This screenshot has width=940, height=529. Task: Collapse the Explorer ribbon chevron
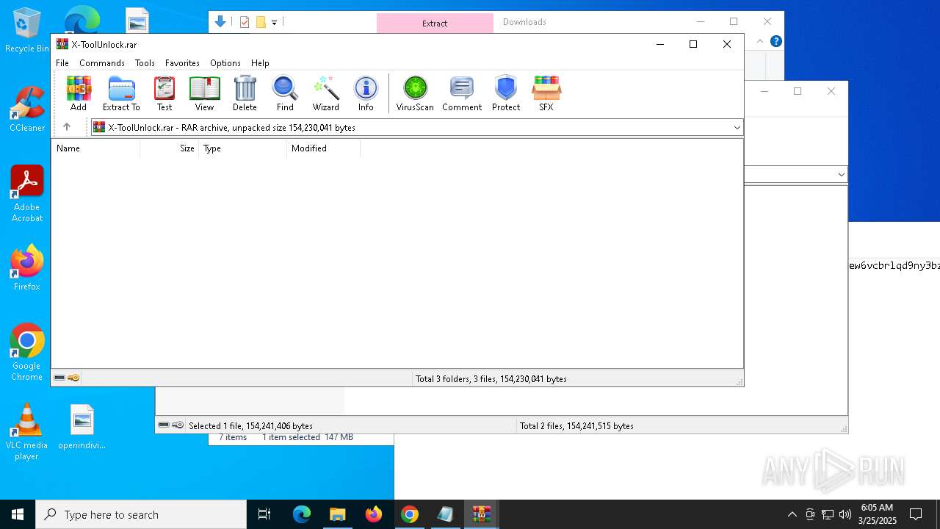click(x=760, y=42)
